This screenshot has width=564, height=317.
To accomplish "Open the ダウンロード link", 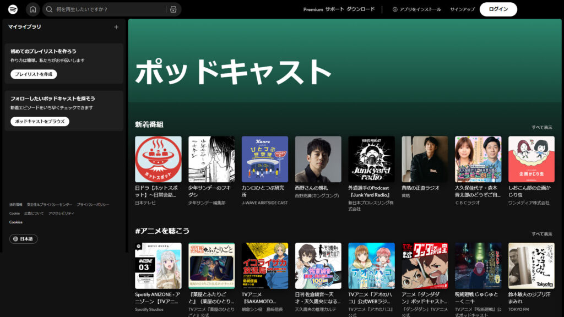I will point(360,9).
